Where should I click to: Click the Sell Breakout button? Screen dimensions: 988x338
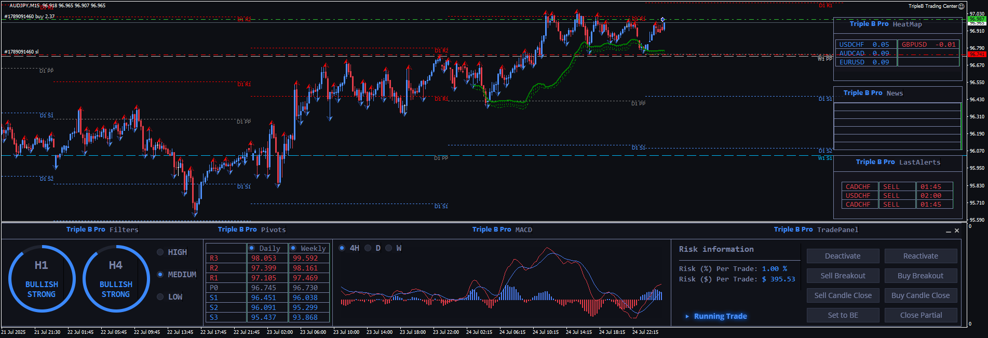pos(843,276)
